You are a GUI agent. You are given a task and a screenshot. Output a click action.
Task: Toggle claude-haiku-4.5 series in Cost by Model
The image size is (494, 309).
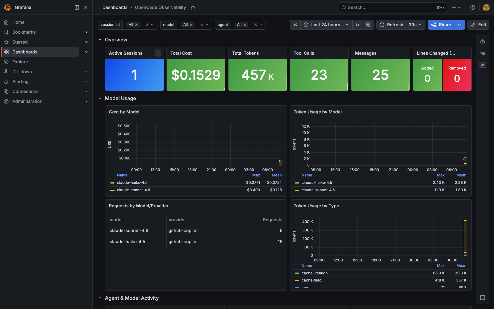pos(132,183)
